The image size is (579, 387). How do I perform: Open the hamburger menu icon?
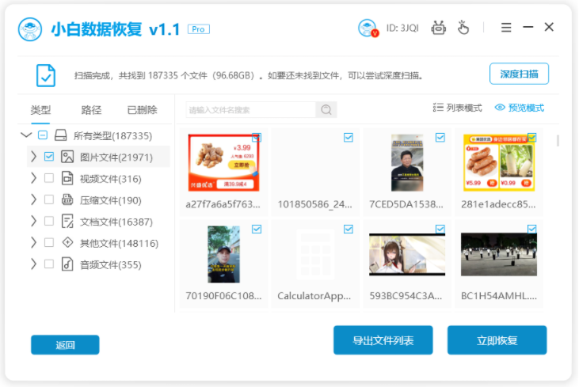[506, 27]
